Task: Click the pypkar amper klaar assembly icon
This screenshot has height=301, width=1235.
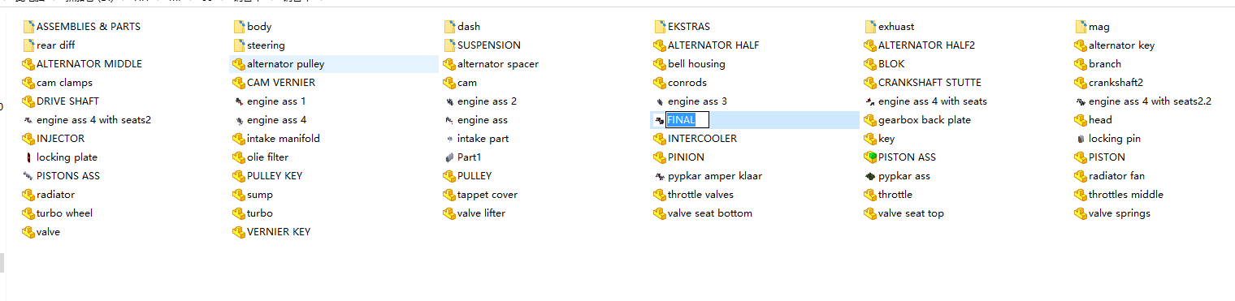Action: point(660,176)
